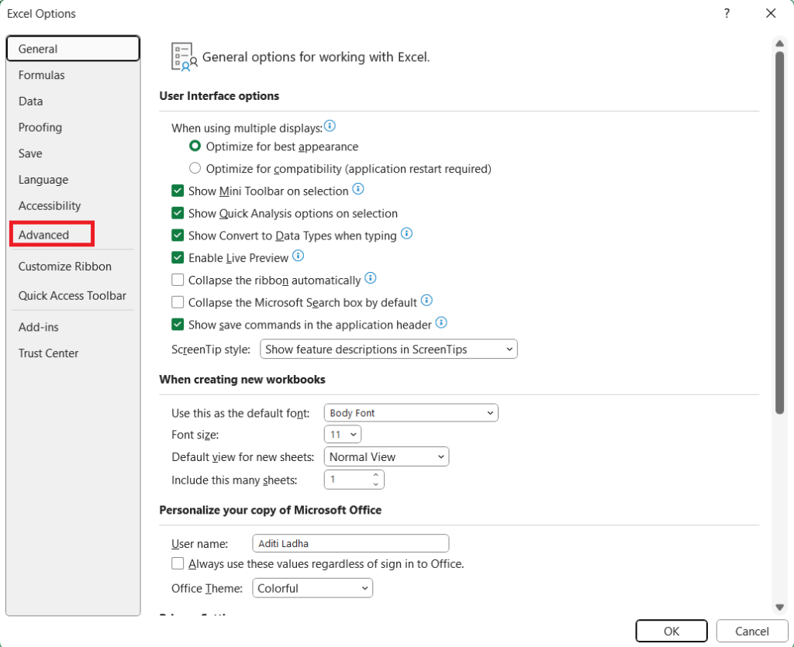Dismiss the dialog using Cancel

click(751, 631)
